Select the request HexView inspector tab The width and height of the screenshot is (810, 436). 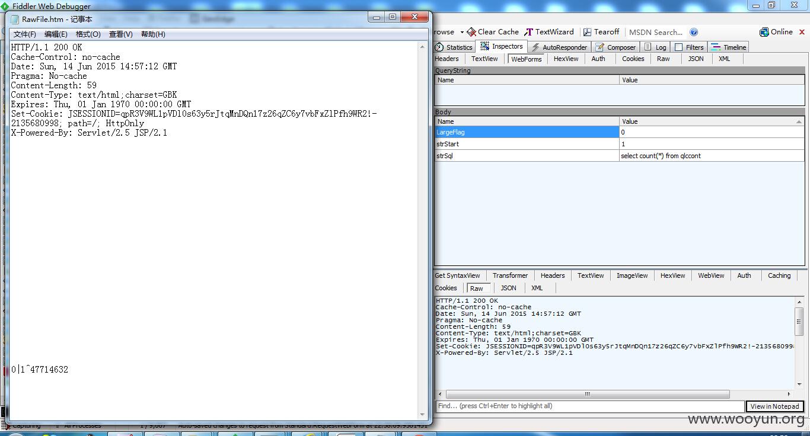click(x=566, y=59)
